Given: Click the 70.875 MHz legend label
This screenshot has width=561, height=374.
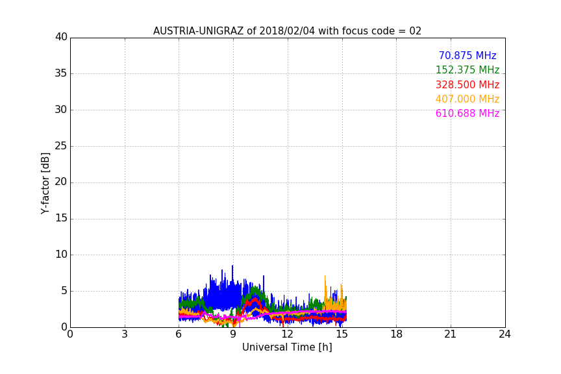Looking at the screenshot, I should [467, 55].
